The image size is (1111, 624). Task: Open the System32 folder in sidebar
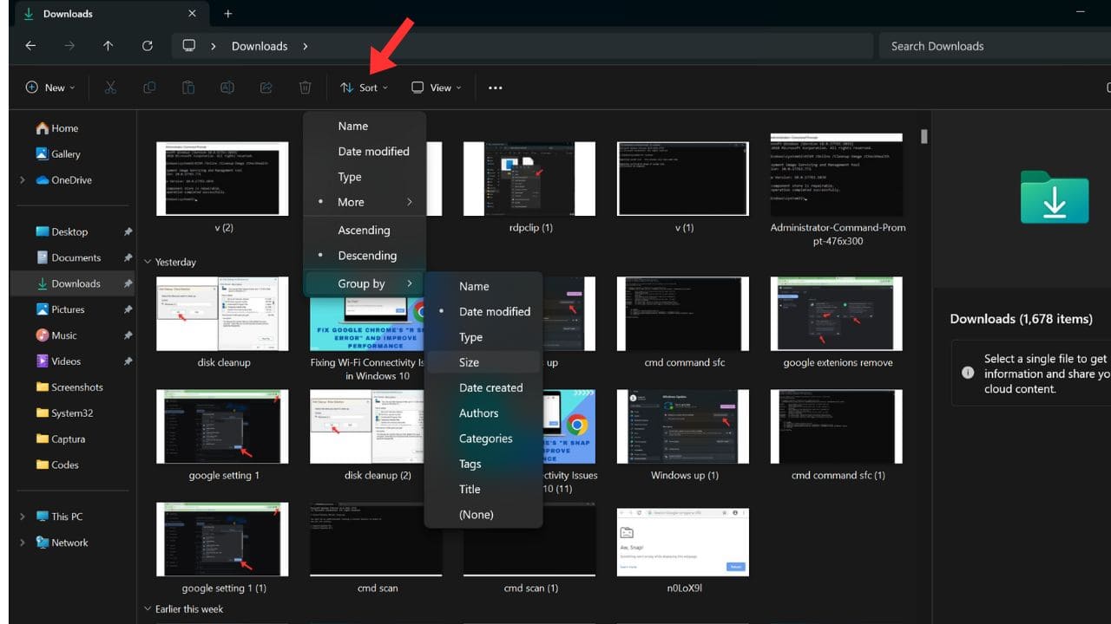pyautogui.click(x=64, y=413)
